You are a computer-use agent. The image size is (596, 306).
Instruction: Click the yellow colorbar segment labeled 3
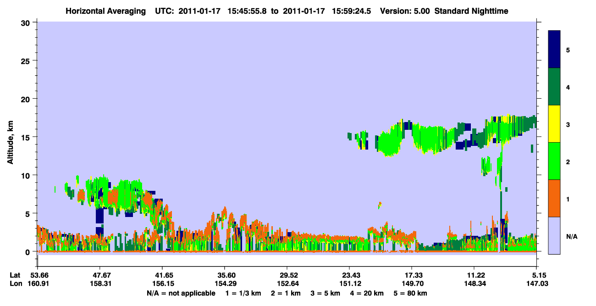point(554,124)
